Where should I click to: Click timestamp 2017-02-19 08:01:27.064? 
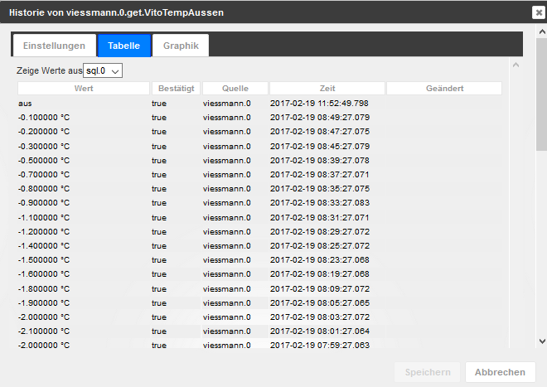coord(320,331)
